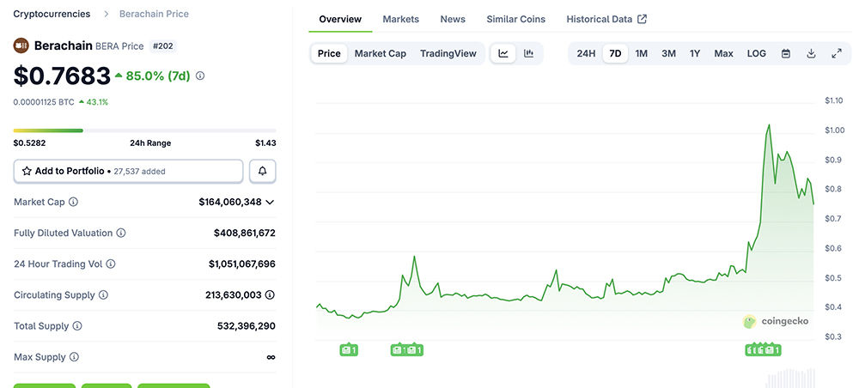Open info icon next to 213,630,003 value
Image resolution: width=859 pixels, height=388 pixels.
(x=270, y=295)
